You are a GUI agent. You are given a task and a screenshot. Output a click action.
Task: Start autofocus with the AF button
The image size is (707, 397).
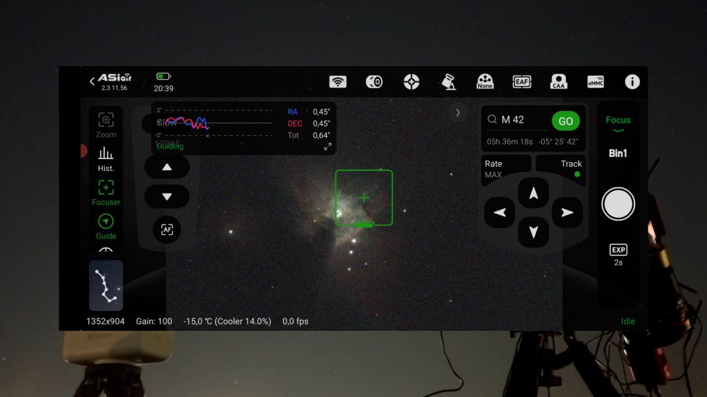click(x=167, y=230)
